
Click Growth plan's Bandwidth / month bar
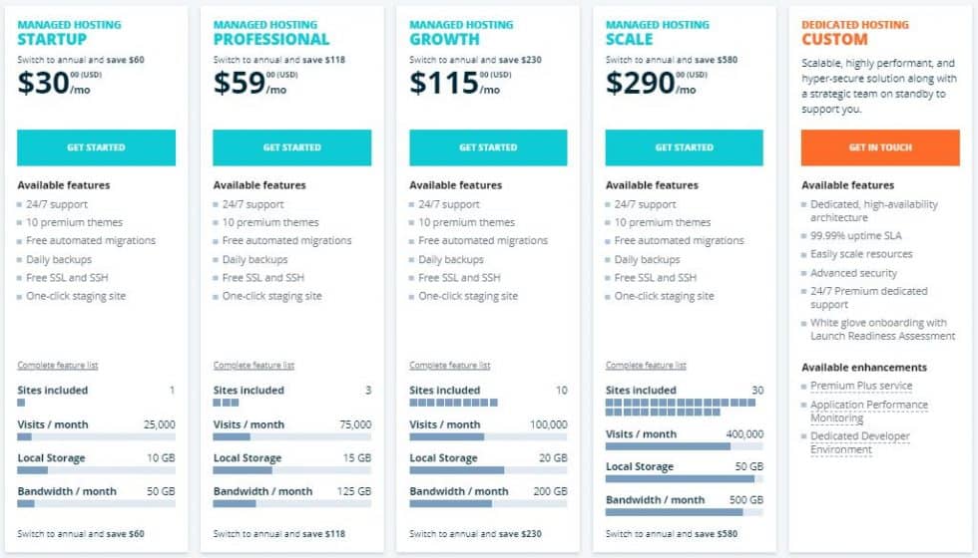tap(488, 503)
